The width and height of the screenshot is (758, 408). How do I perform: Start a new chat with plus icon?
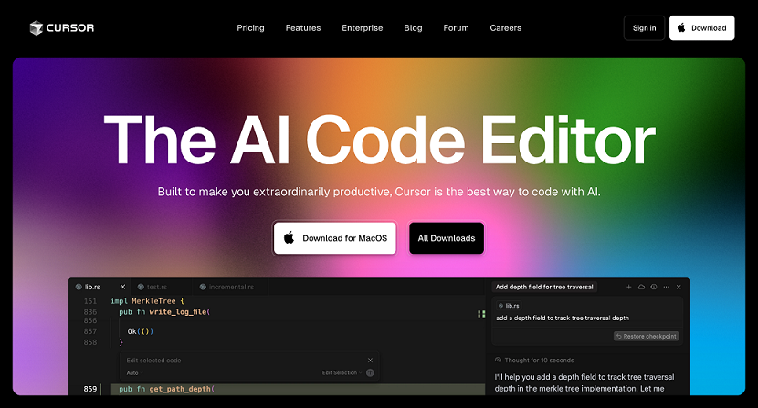pyautogui.click(x=629, y=287)
